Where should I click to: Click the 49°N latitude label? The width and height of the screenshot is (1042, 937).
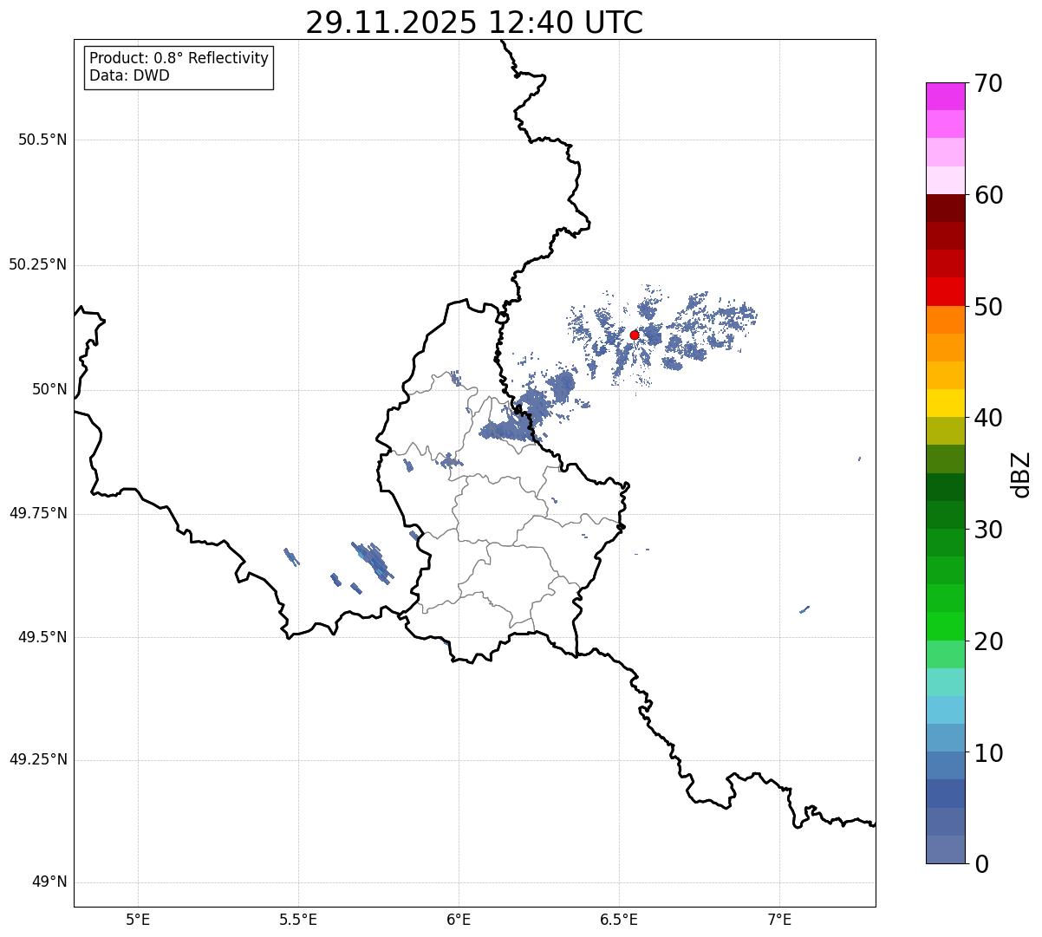pyautogui.click(x=49, y=882)
